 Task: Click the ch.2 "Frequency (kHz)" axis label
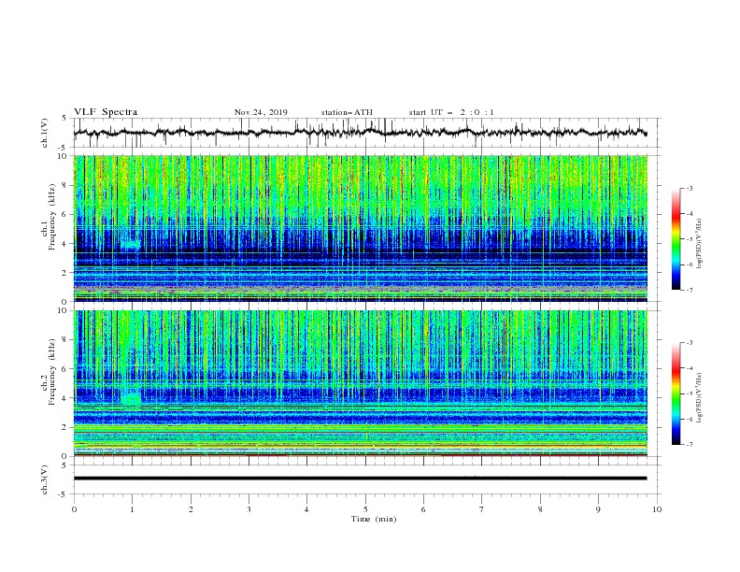click(x=52, y=371)
